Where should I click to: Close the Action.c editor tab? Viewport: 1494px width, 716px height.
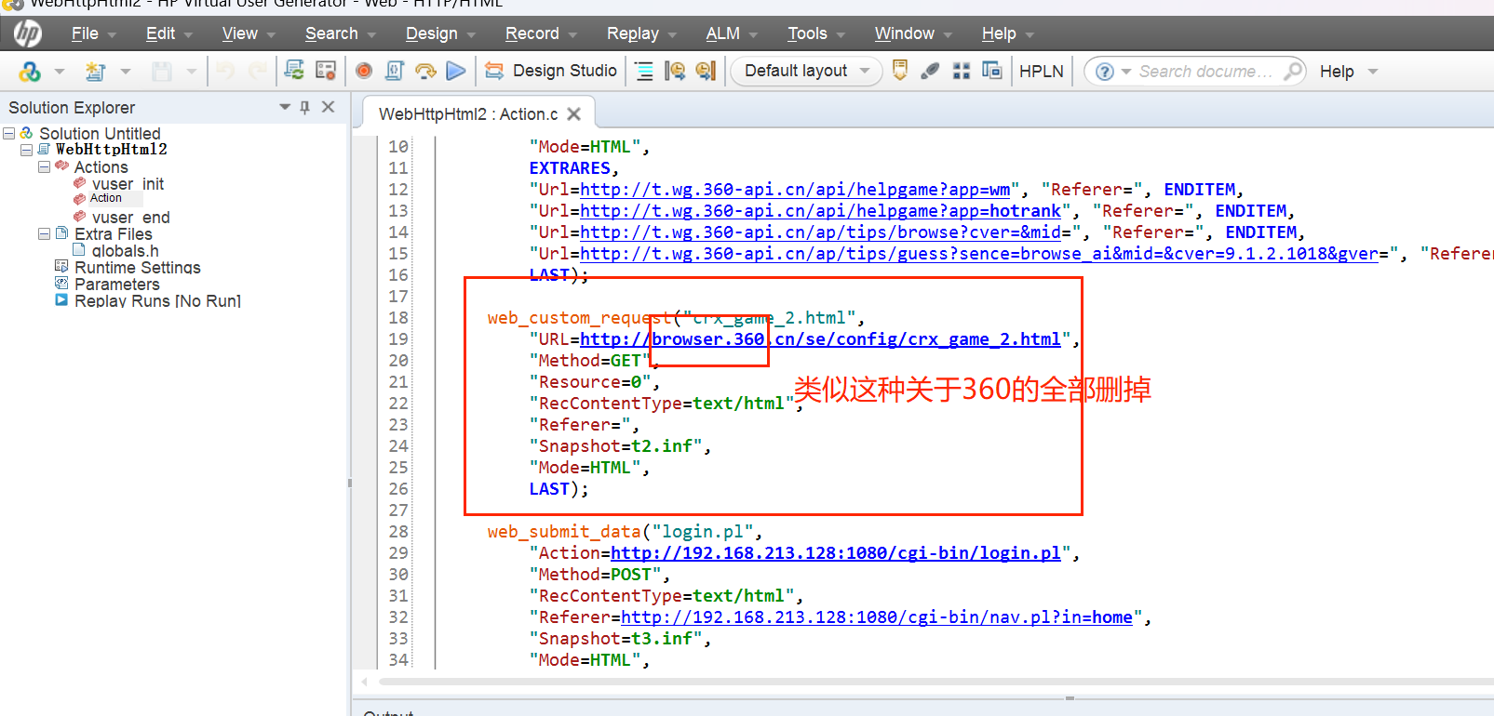pyautogui.click(x=574, y=113)
